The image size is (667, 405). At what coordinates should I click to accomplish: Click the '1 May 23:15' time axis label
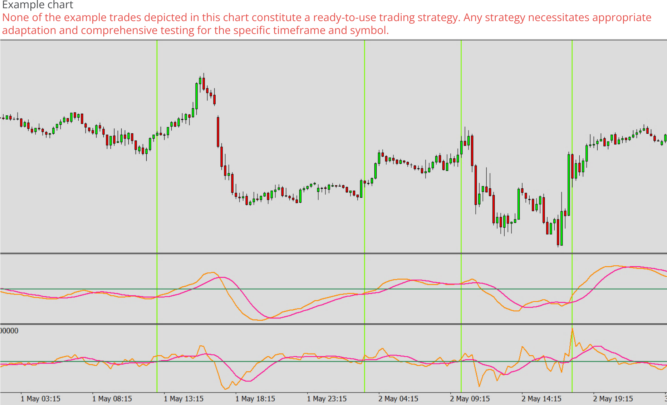tap(327, 399)
